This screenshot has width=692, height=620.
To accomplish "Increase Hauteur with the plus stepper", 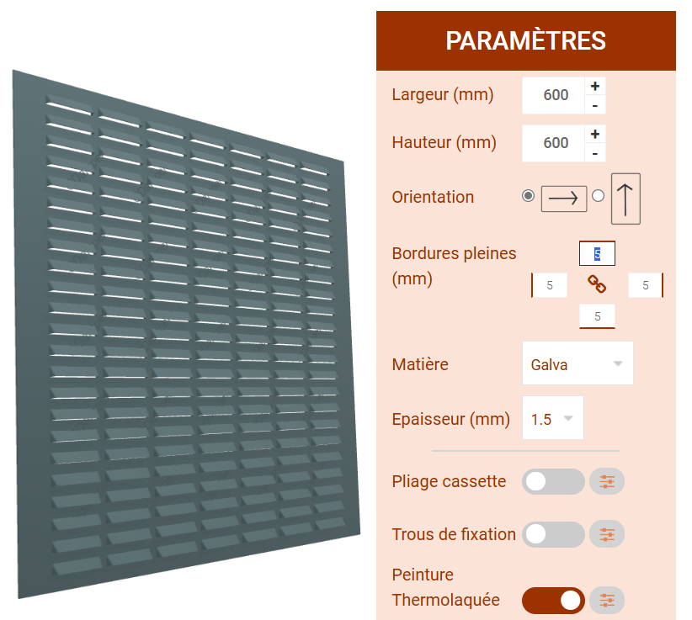I will pyautogui.click(x=595, y=133).
